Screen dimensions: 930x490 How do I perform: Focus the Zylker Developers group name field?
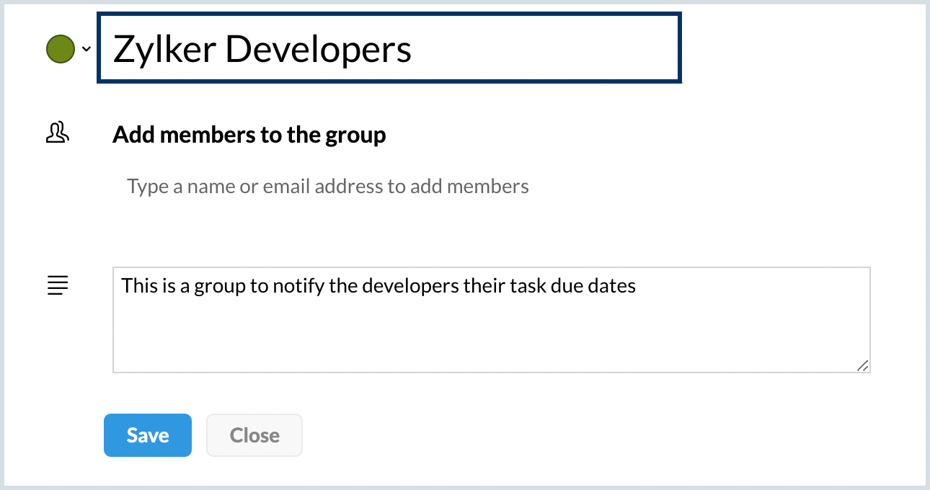[389, 48]
